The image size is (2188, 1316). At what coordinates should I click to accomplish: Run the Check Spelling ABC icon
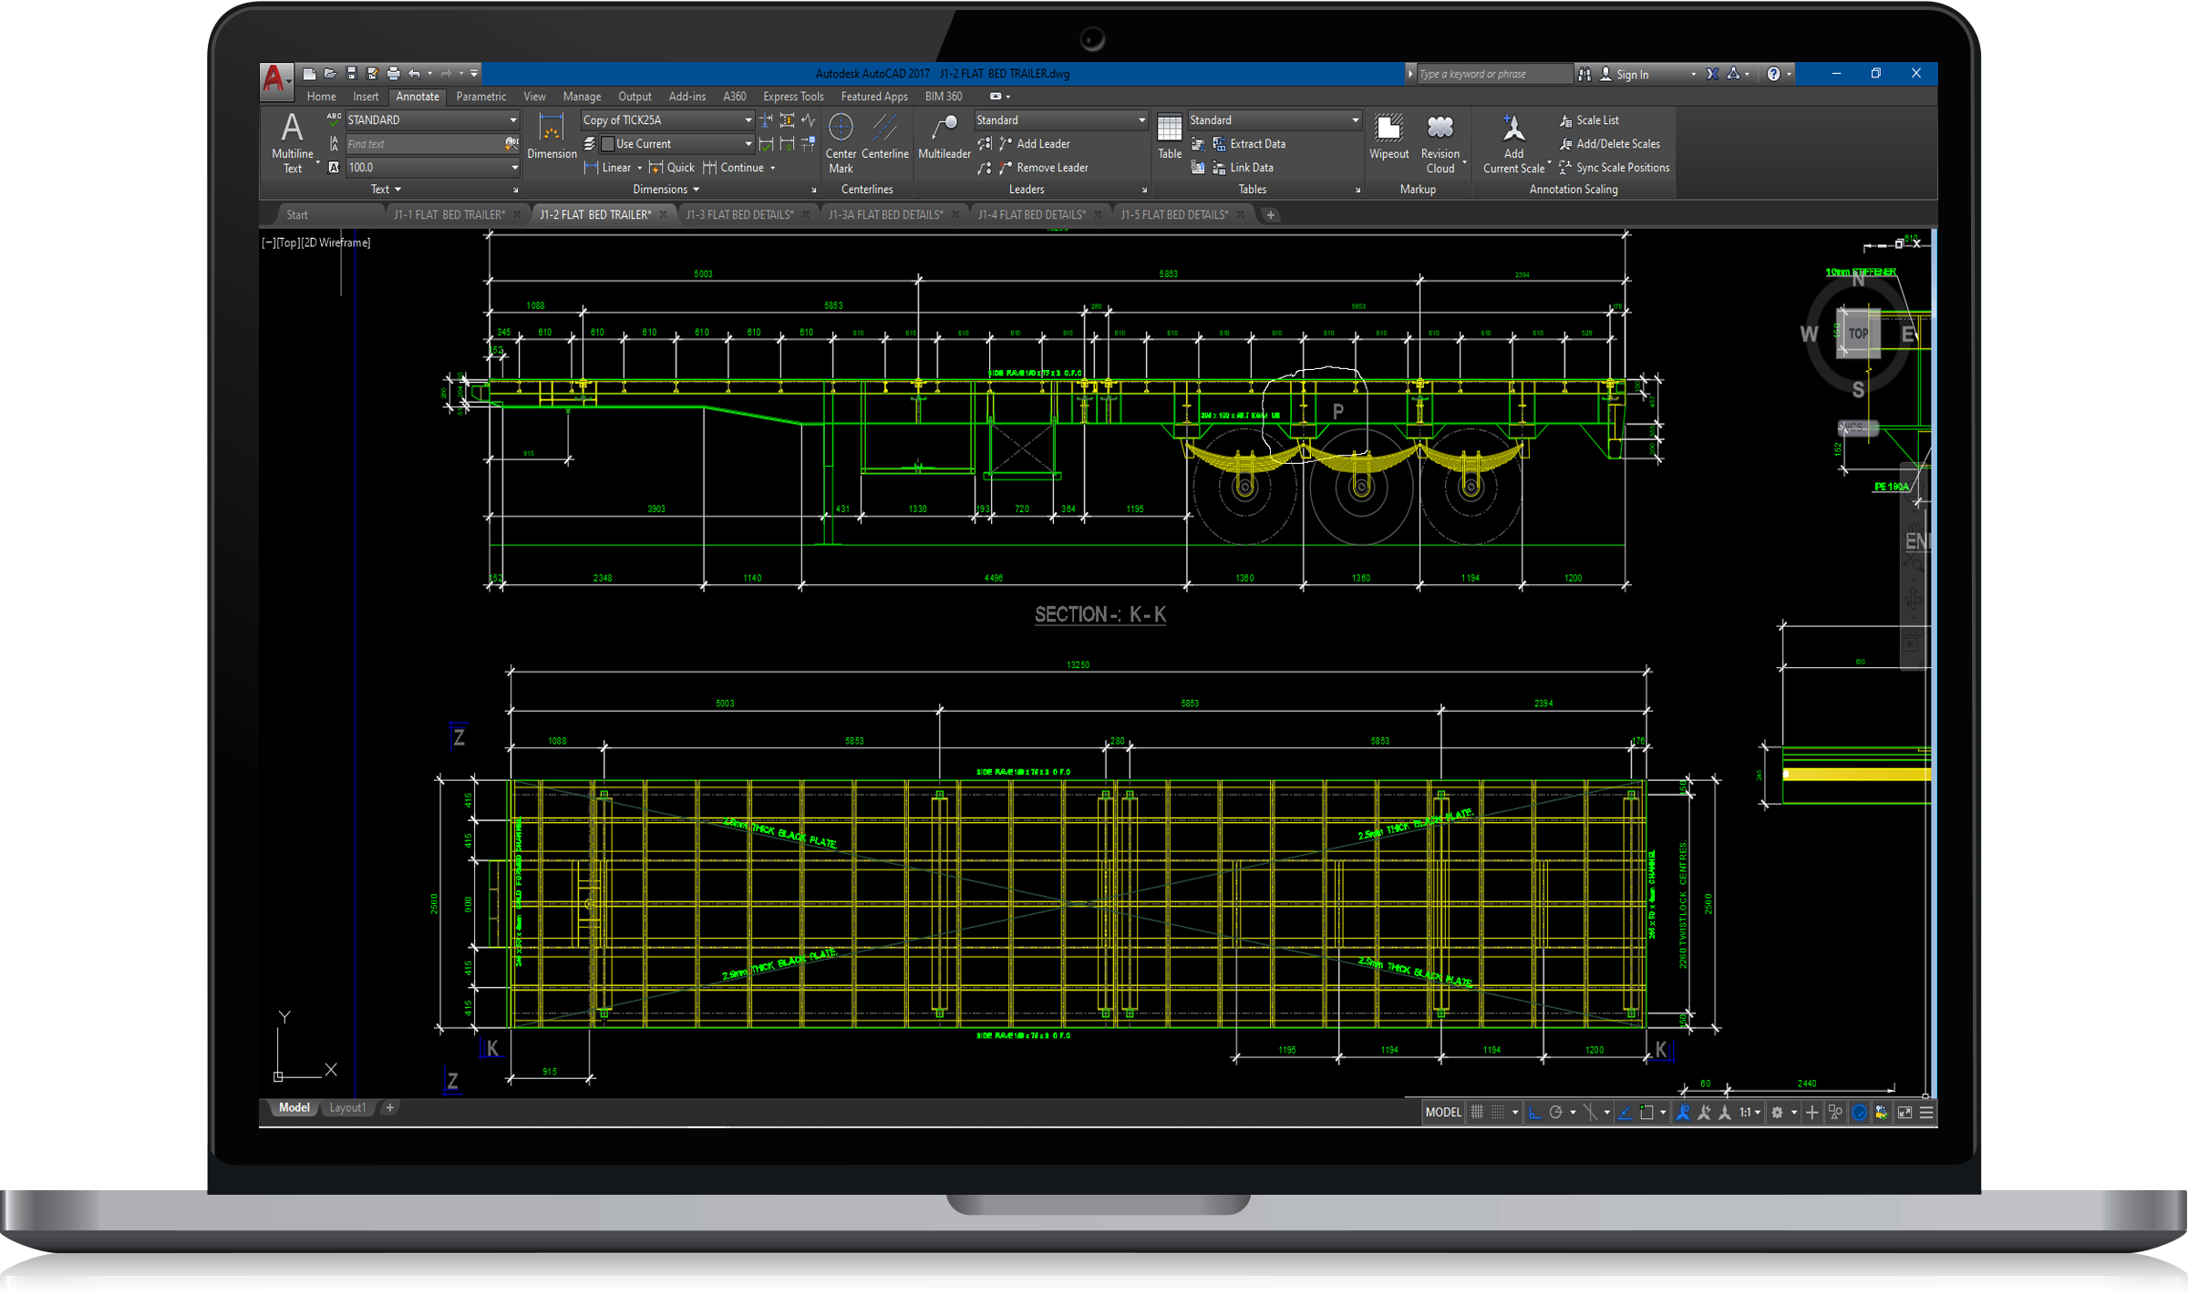pos(334,119)
